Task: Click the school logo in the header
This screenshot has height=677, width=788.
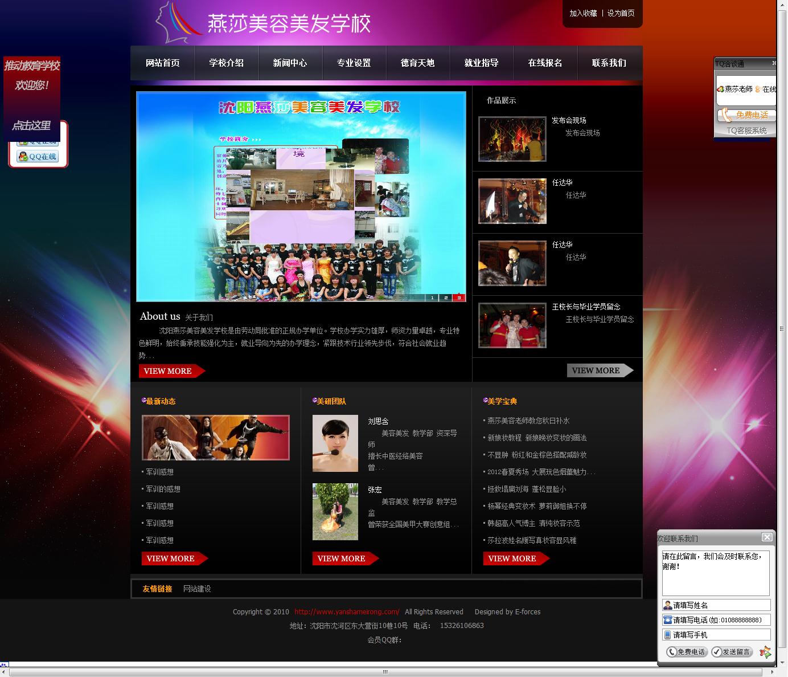Action: click(262, 23)
